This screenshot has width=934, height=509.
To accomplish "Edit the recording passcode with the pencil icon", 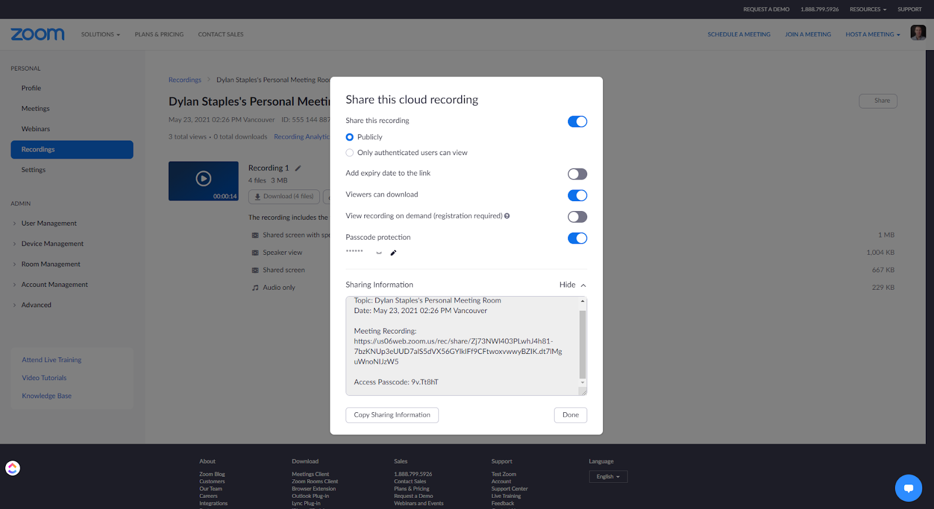I will coord(393,253).
